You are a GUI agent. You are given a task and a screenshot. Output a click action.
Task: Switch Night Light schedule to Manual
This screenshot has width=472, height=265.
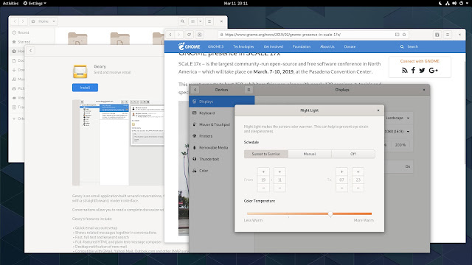[x=310, y=154]
